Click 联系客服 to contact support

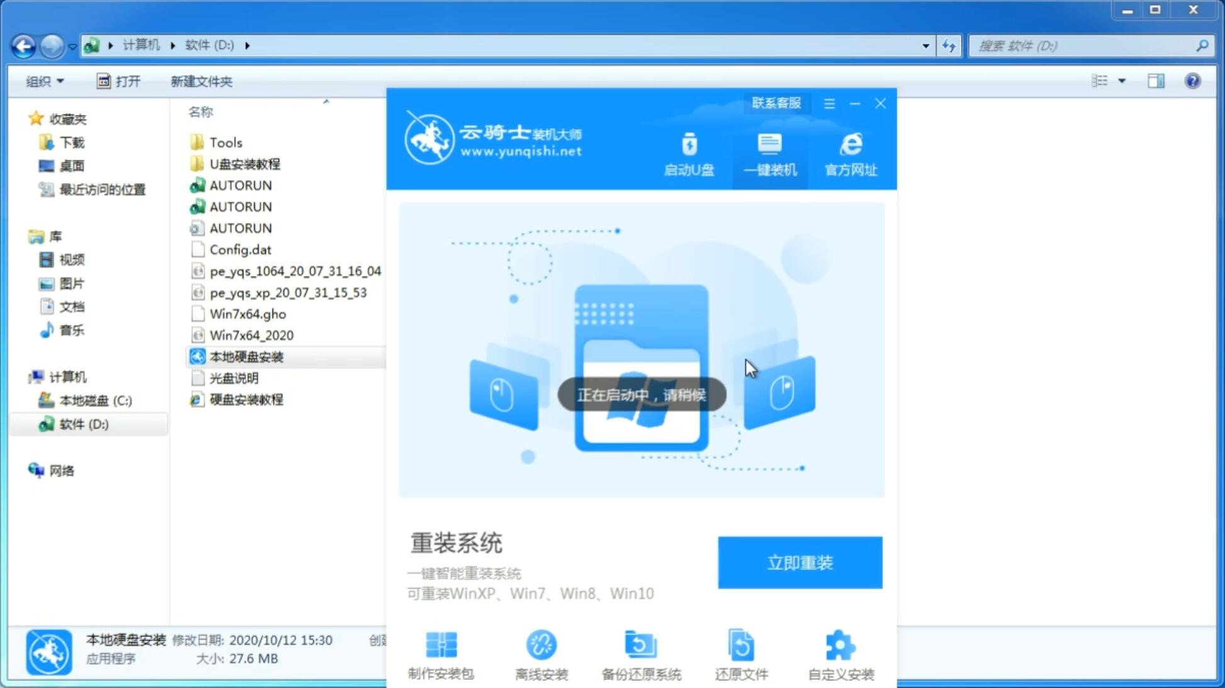pos(775,102)
